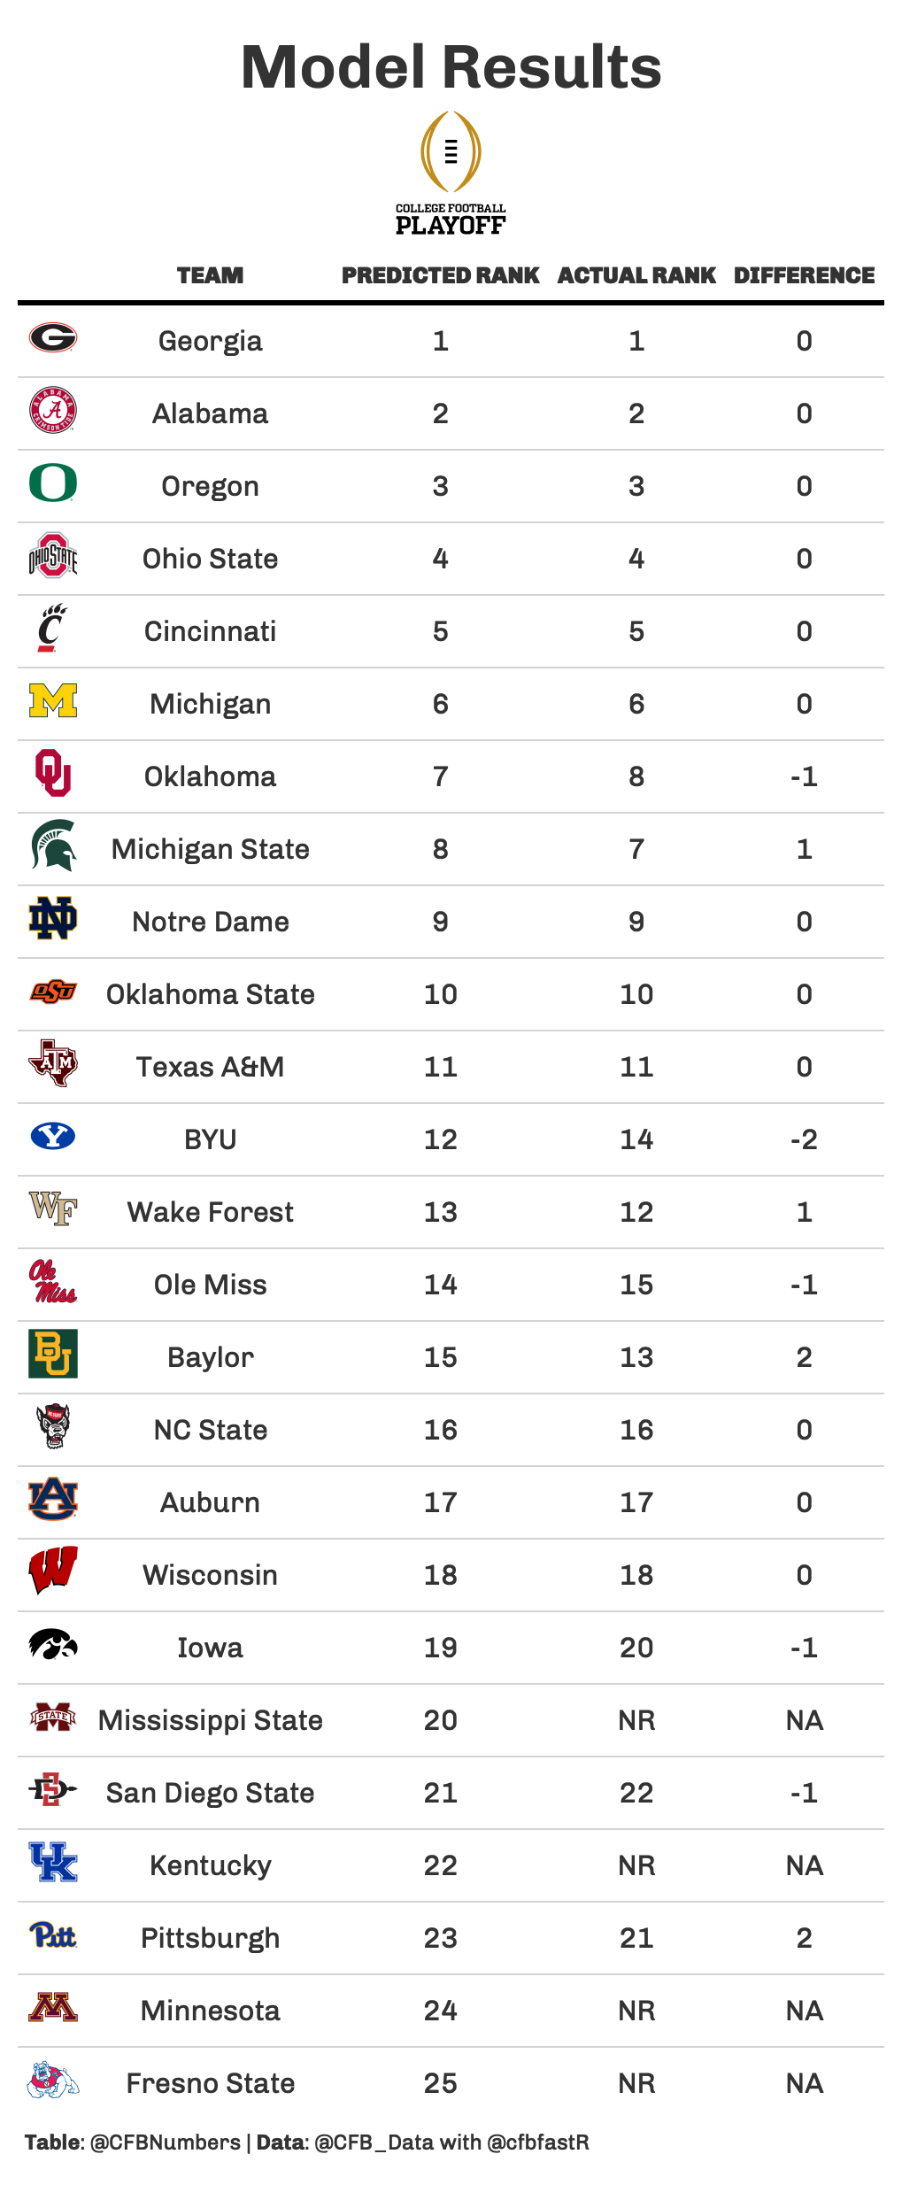Click the Wisconsin red W logo

[53, 1571]
